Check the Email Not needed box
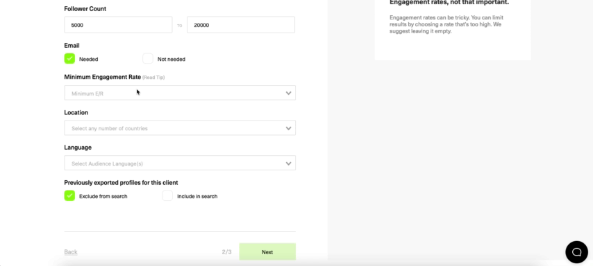 pos(147,58)
